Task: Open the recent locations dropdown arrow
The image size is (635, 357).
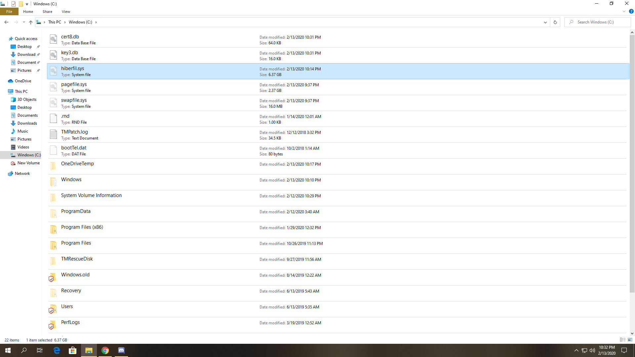Action: (24, 22)
